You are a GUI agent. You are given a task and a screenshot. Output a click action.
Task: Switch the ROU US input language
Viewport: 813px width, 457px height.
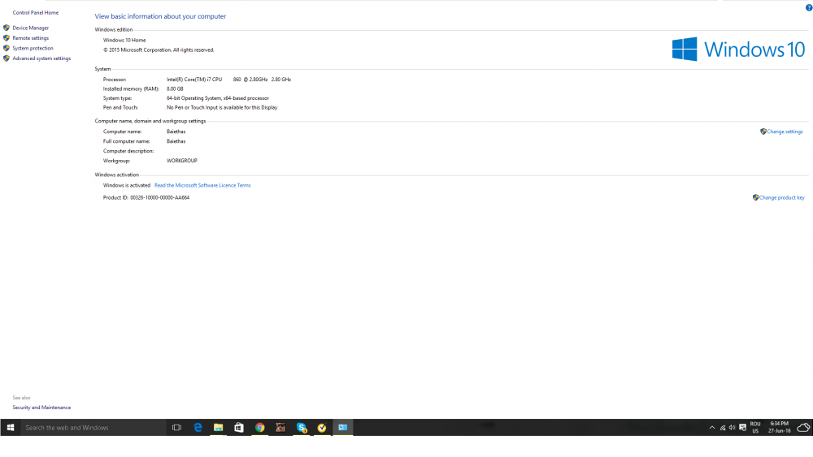tap(755, 428)
